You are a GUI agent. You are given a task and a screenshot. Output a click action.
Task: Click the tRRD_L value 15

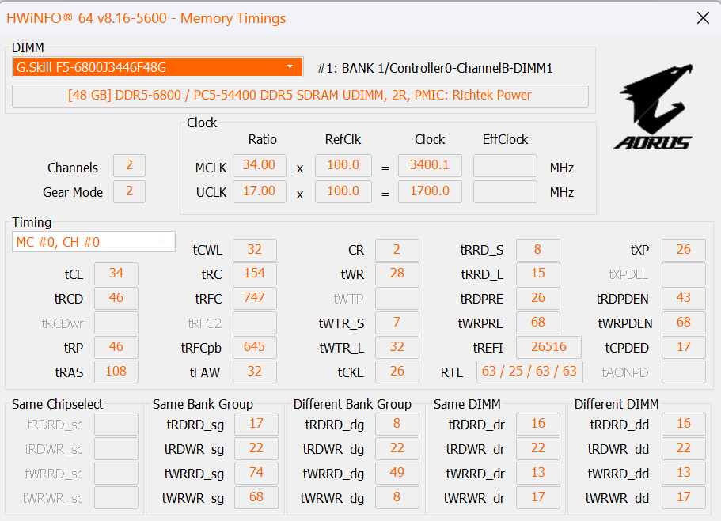tap(538, 274)
